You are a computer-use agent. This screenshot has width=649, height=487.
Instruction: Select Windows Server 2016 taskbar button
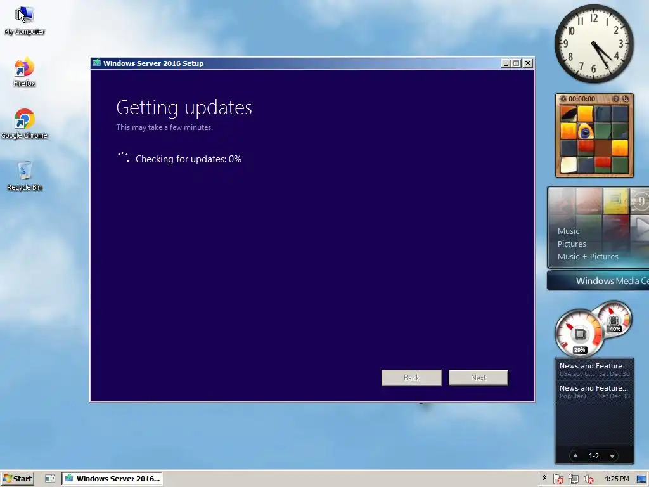[x=112, y=479]
